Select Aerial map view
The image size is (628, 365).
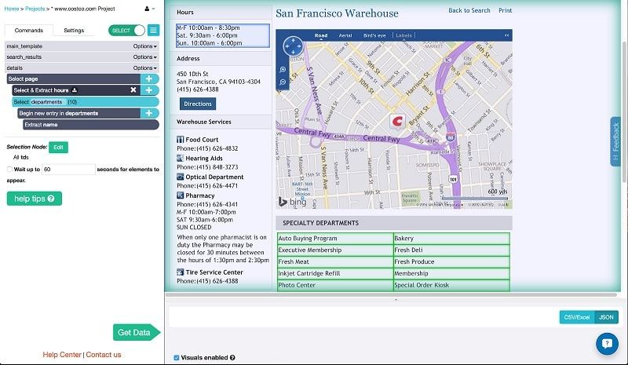coord(345,35)
